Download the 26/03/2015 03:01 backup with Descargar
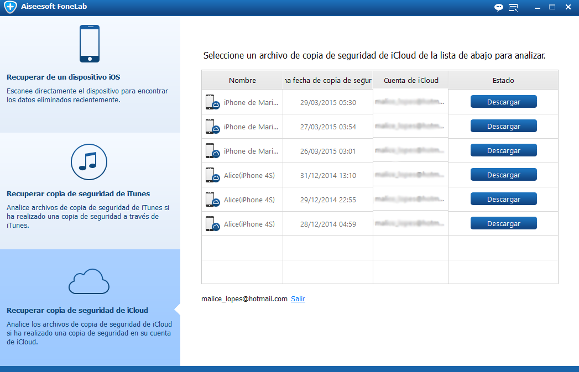Viewport: 579px width, 372px height. pos(503,150)
